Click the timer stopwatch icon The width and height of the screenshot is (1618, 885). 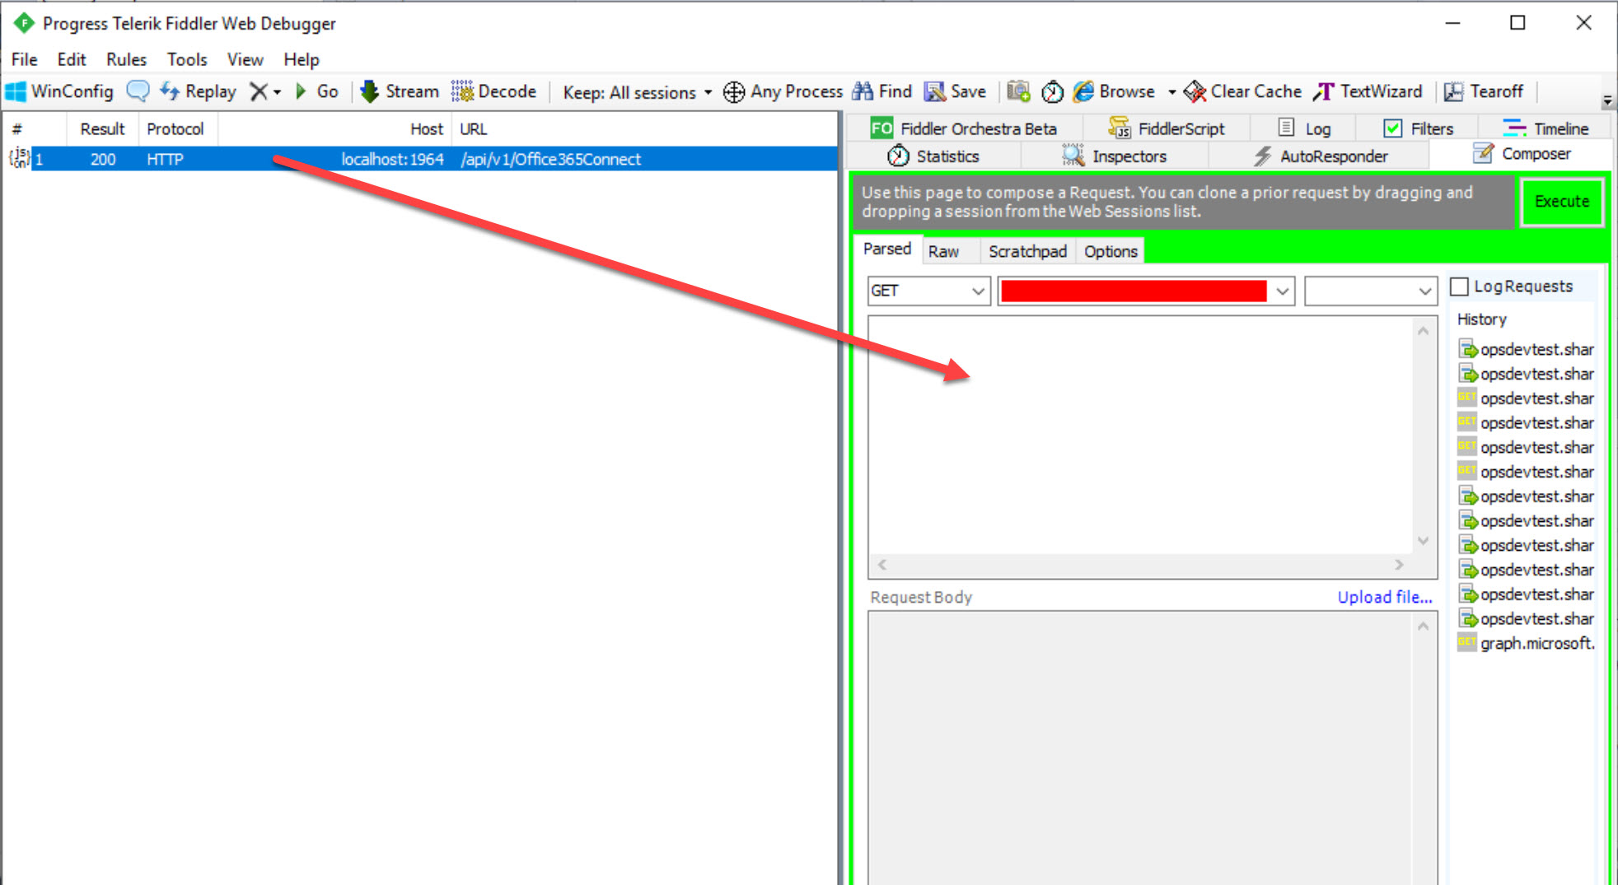pyautogui.click(x=1052, y=91)
